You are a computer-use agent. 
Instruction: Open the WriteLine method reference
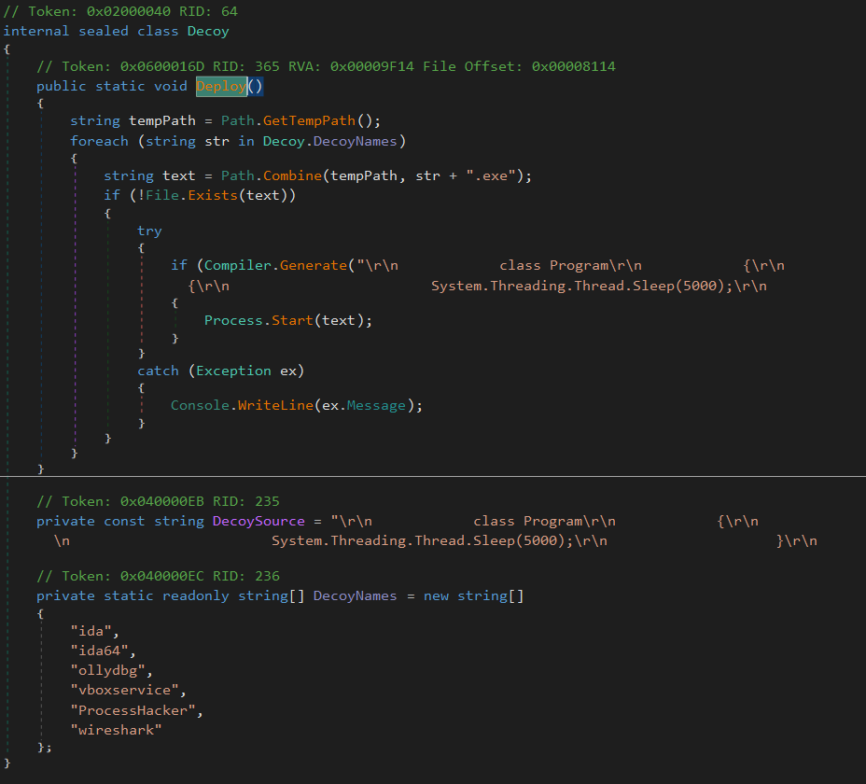coord(275,405)
